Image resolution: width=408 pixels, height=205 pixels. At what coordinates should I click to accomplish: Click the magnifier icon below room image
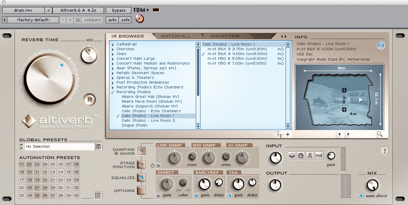click(x=380, y=134)
